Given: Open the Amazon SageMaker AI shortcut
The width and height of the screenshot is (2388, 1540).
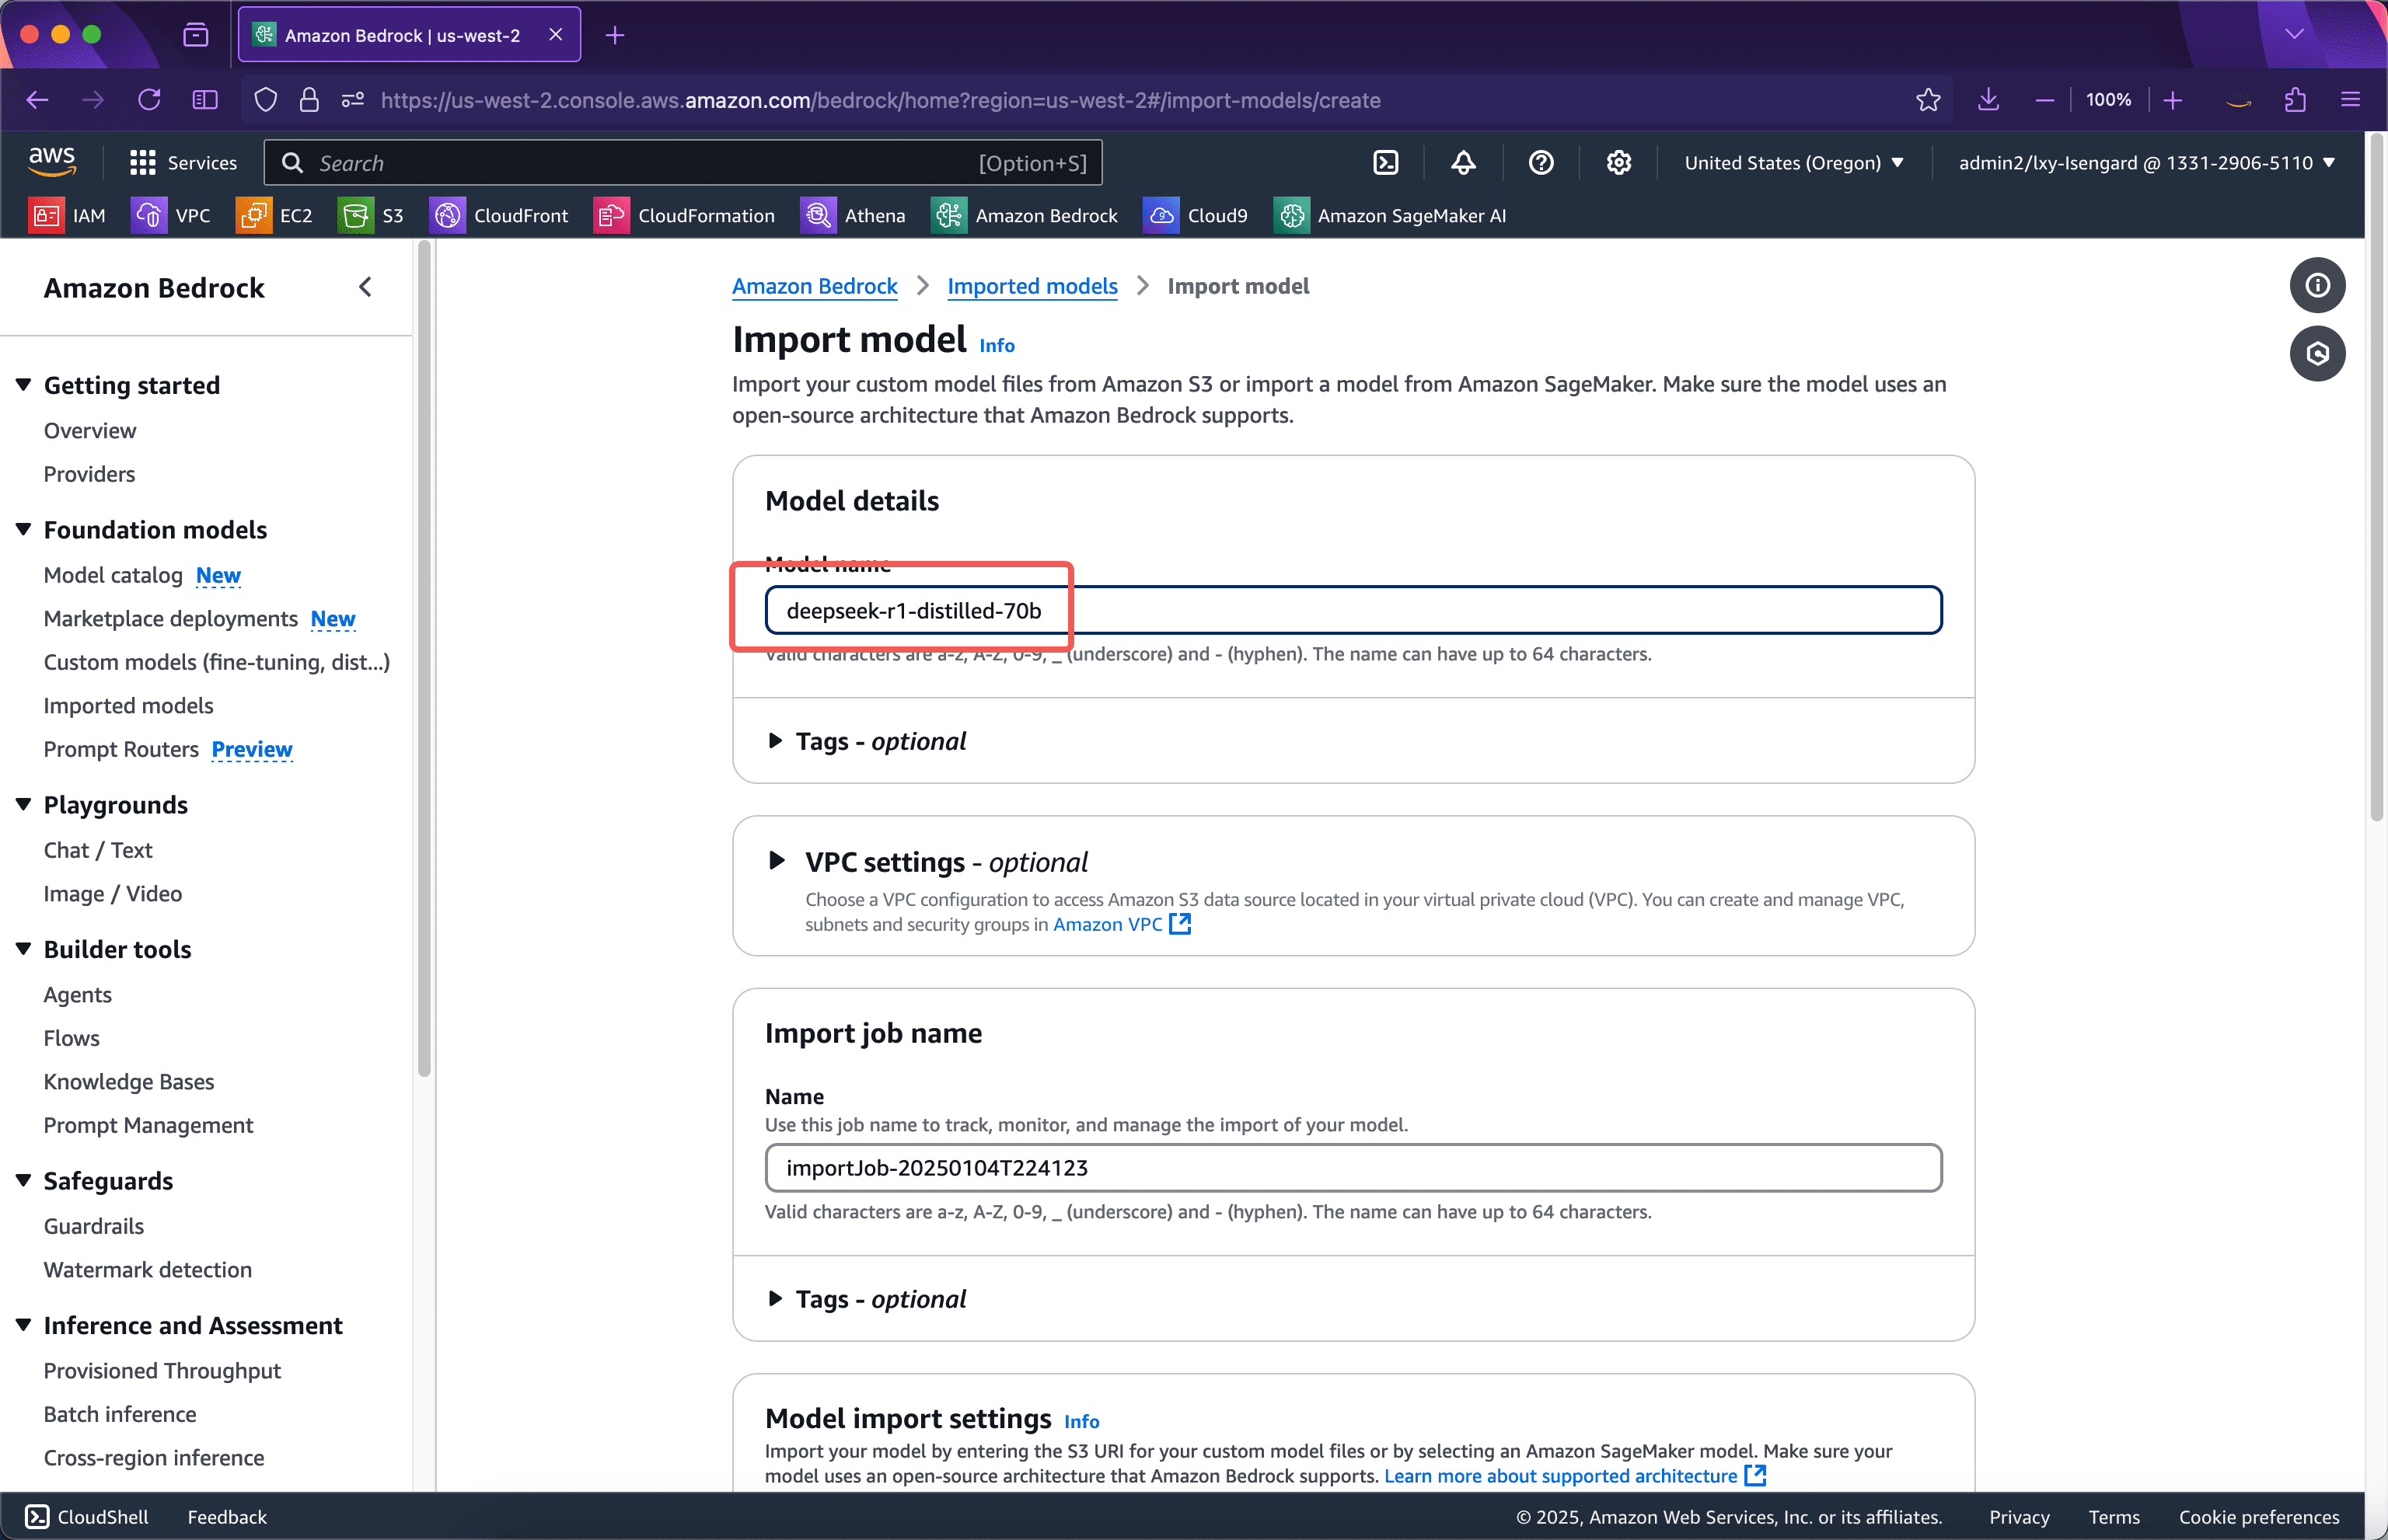Looking at the screenshot, I should pos(1391,215).
